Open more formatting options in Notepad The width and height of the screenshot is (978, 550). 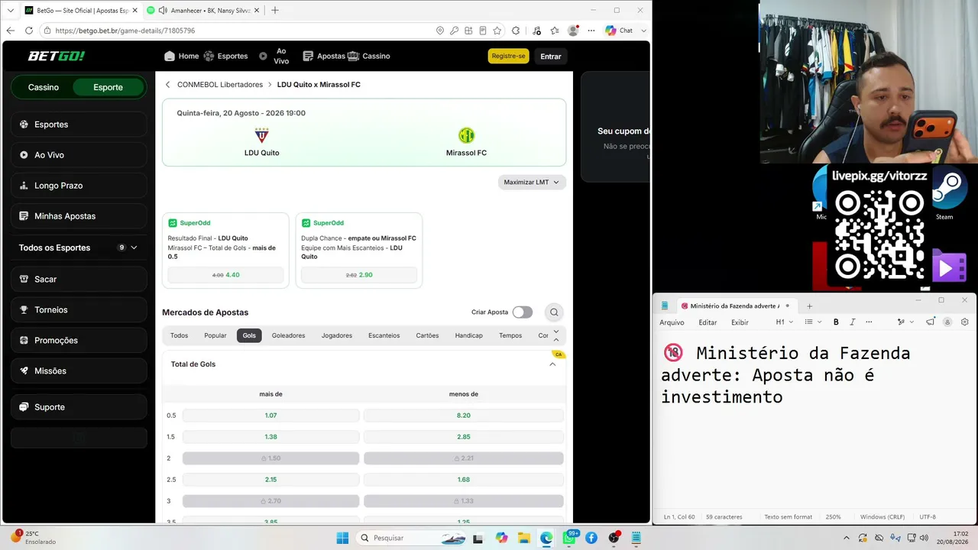869,322
